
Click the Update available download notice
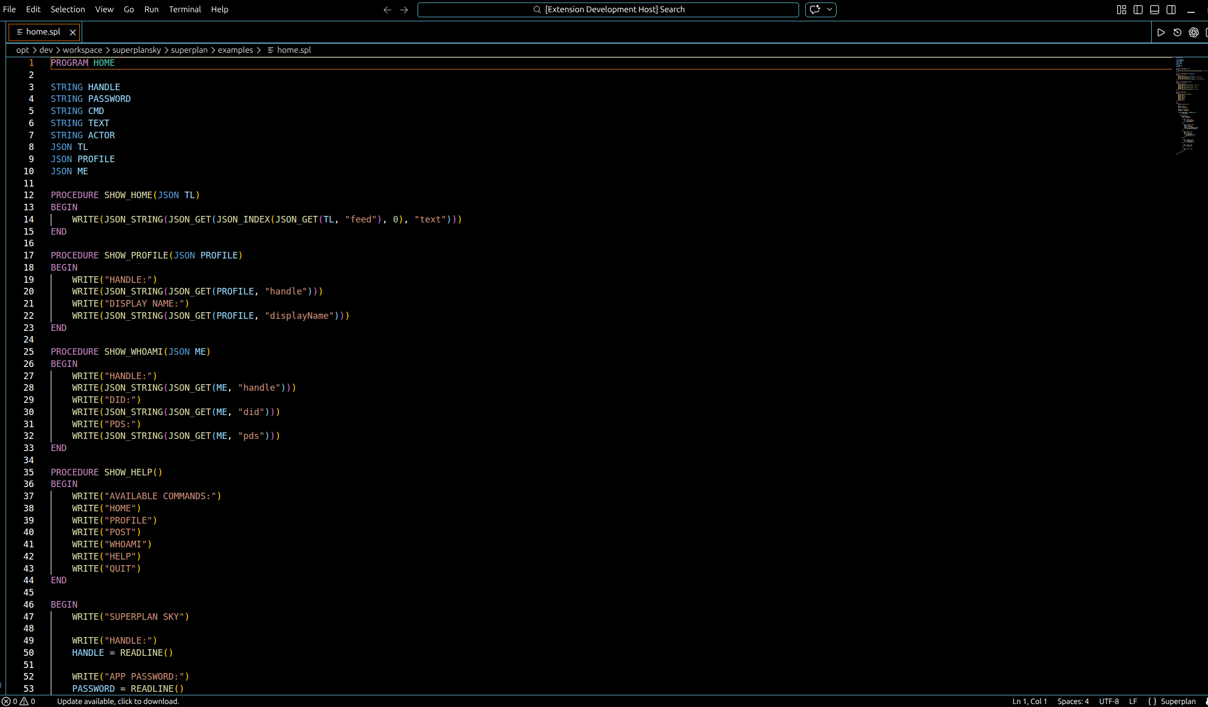pos(118,701)
